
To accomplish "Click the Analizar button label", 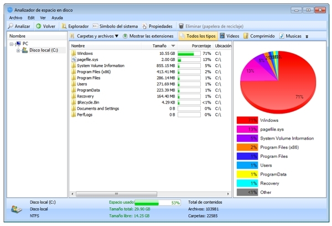I will tap(23, 26).
